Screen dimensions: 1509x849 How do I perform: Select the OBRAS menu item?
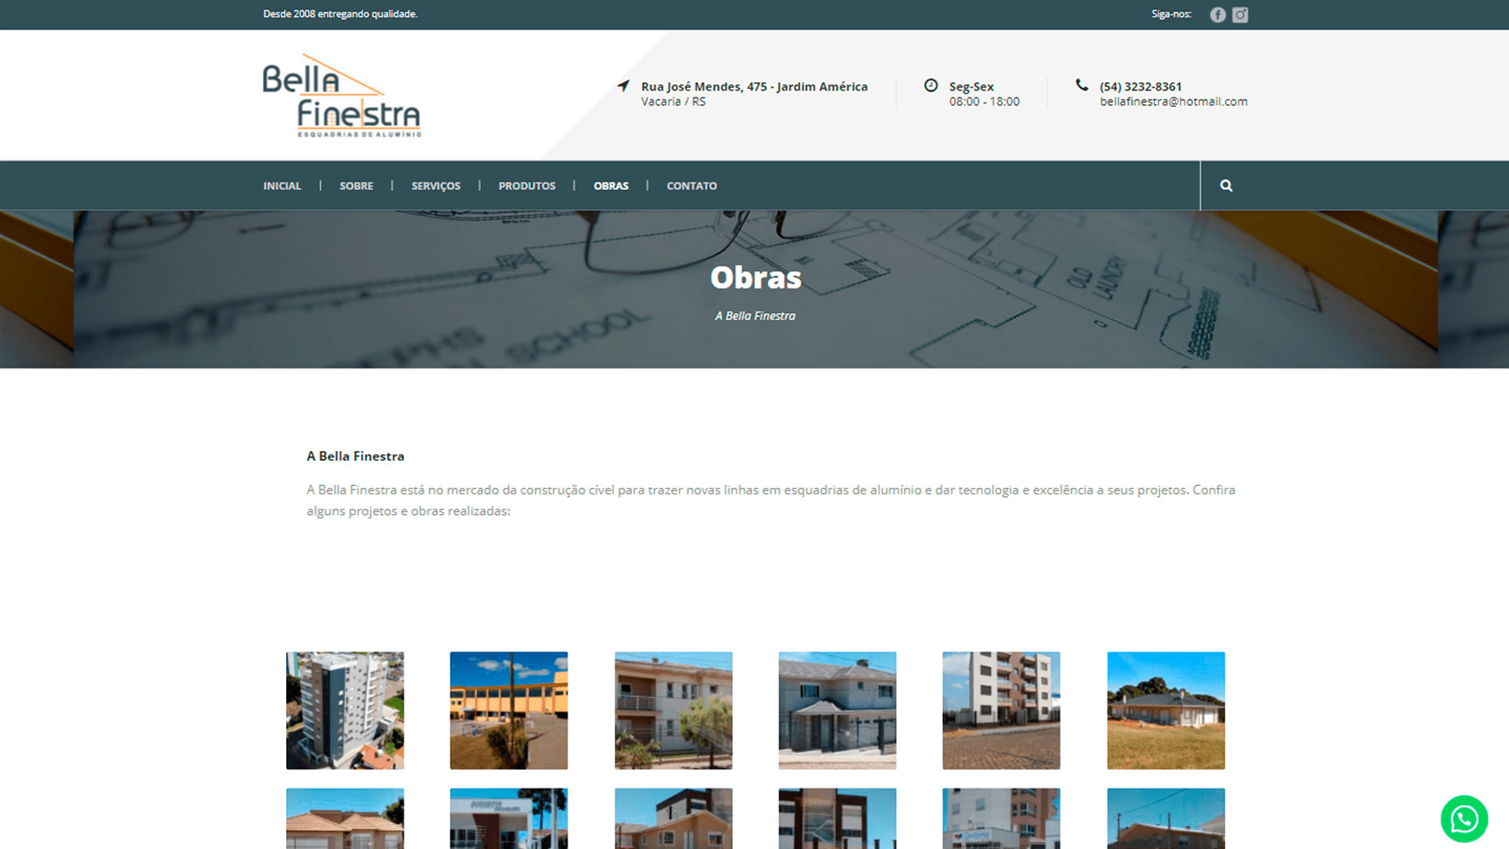[611, 186]
